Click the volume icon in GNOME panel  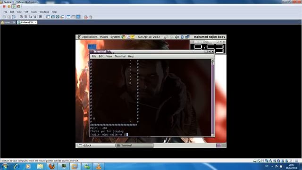(x=177, y=37)
